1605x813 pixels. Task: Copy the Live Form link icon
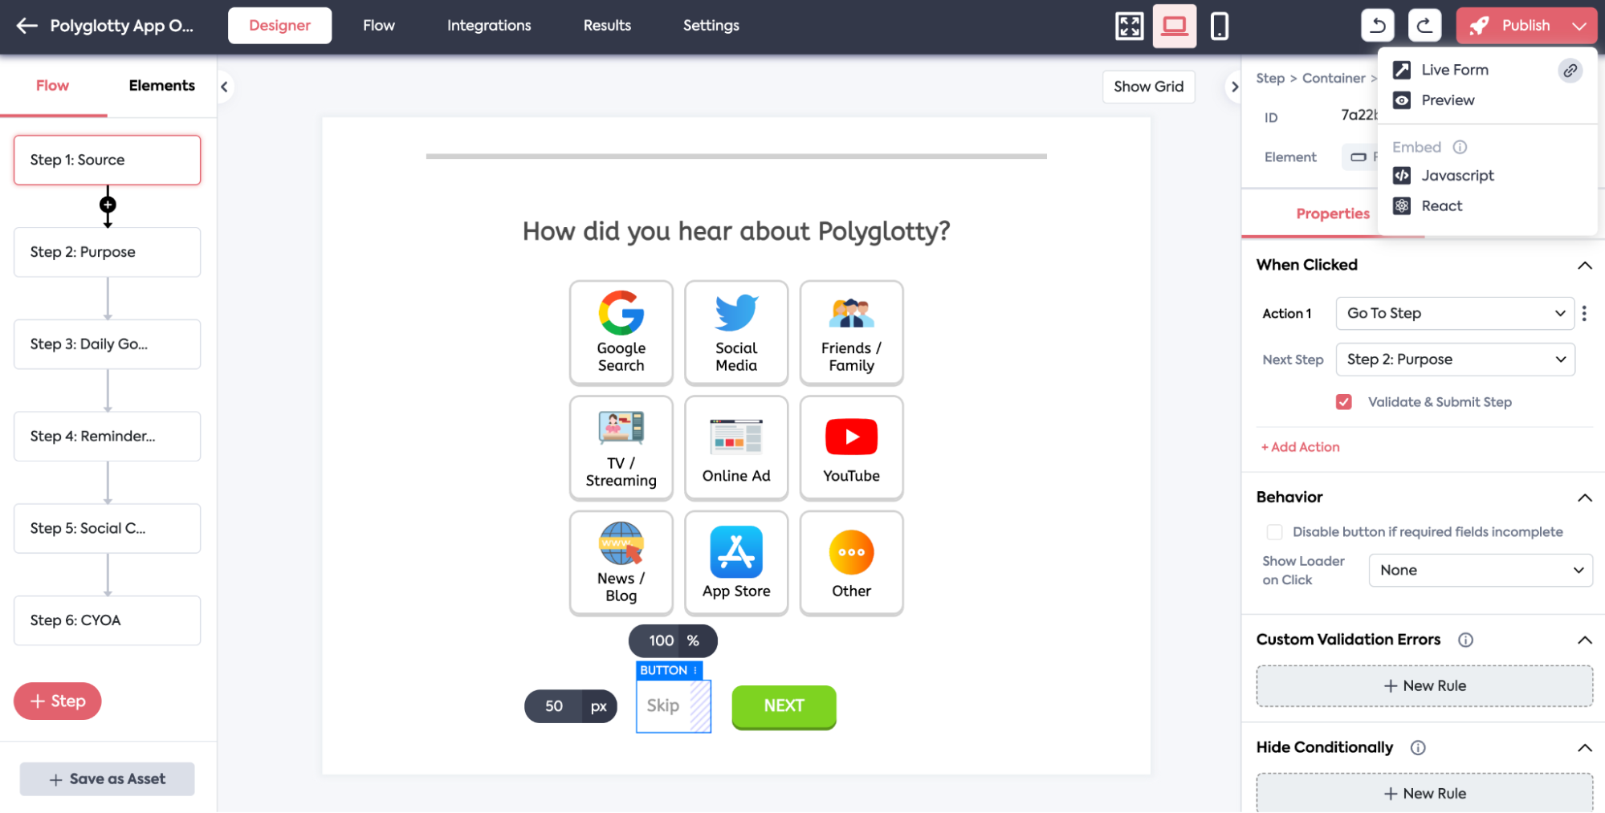point(1570,70)
